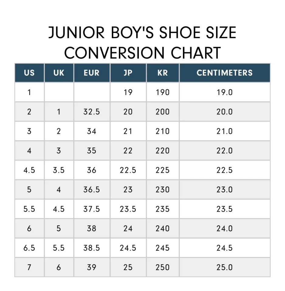Image resolution: width=285 pixels, height=291 pixels.
Task: Click the centimeters value 19.0
Action: [x=225, y=92]
